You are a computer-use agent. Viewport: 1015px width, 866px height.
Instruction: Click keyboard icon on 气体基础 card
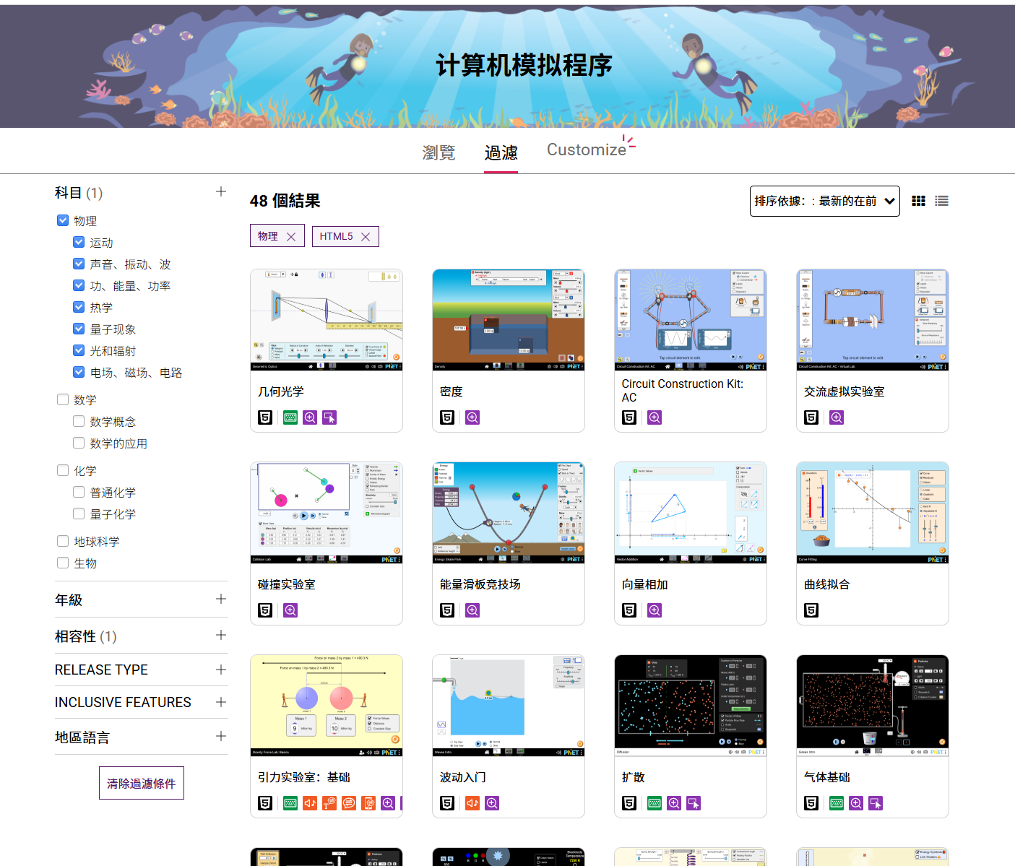837,803
